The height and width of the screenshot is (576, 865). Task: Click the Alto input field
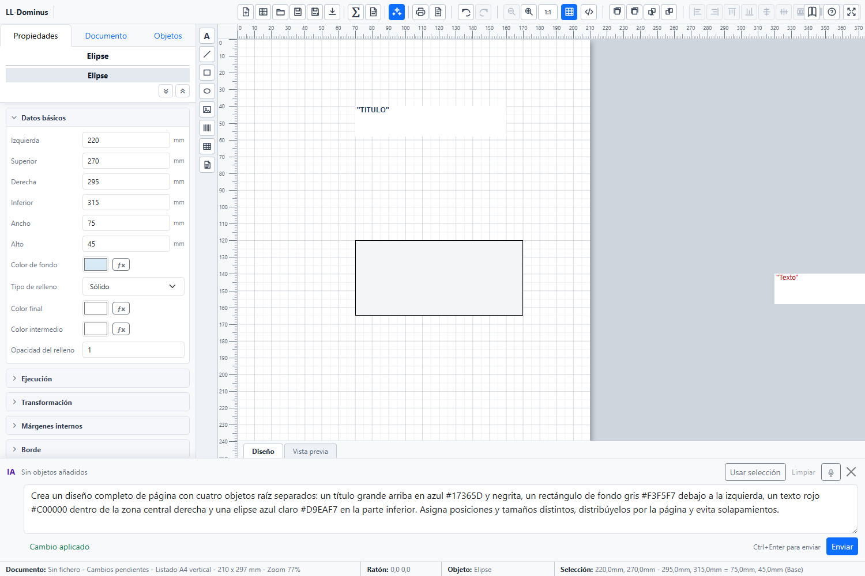126,244
